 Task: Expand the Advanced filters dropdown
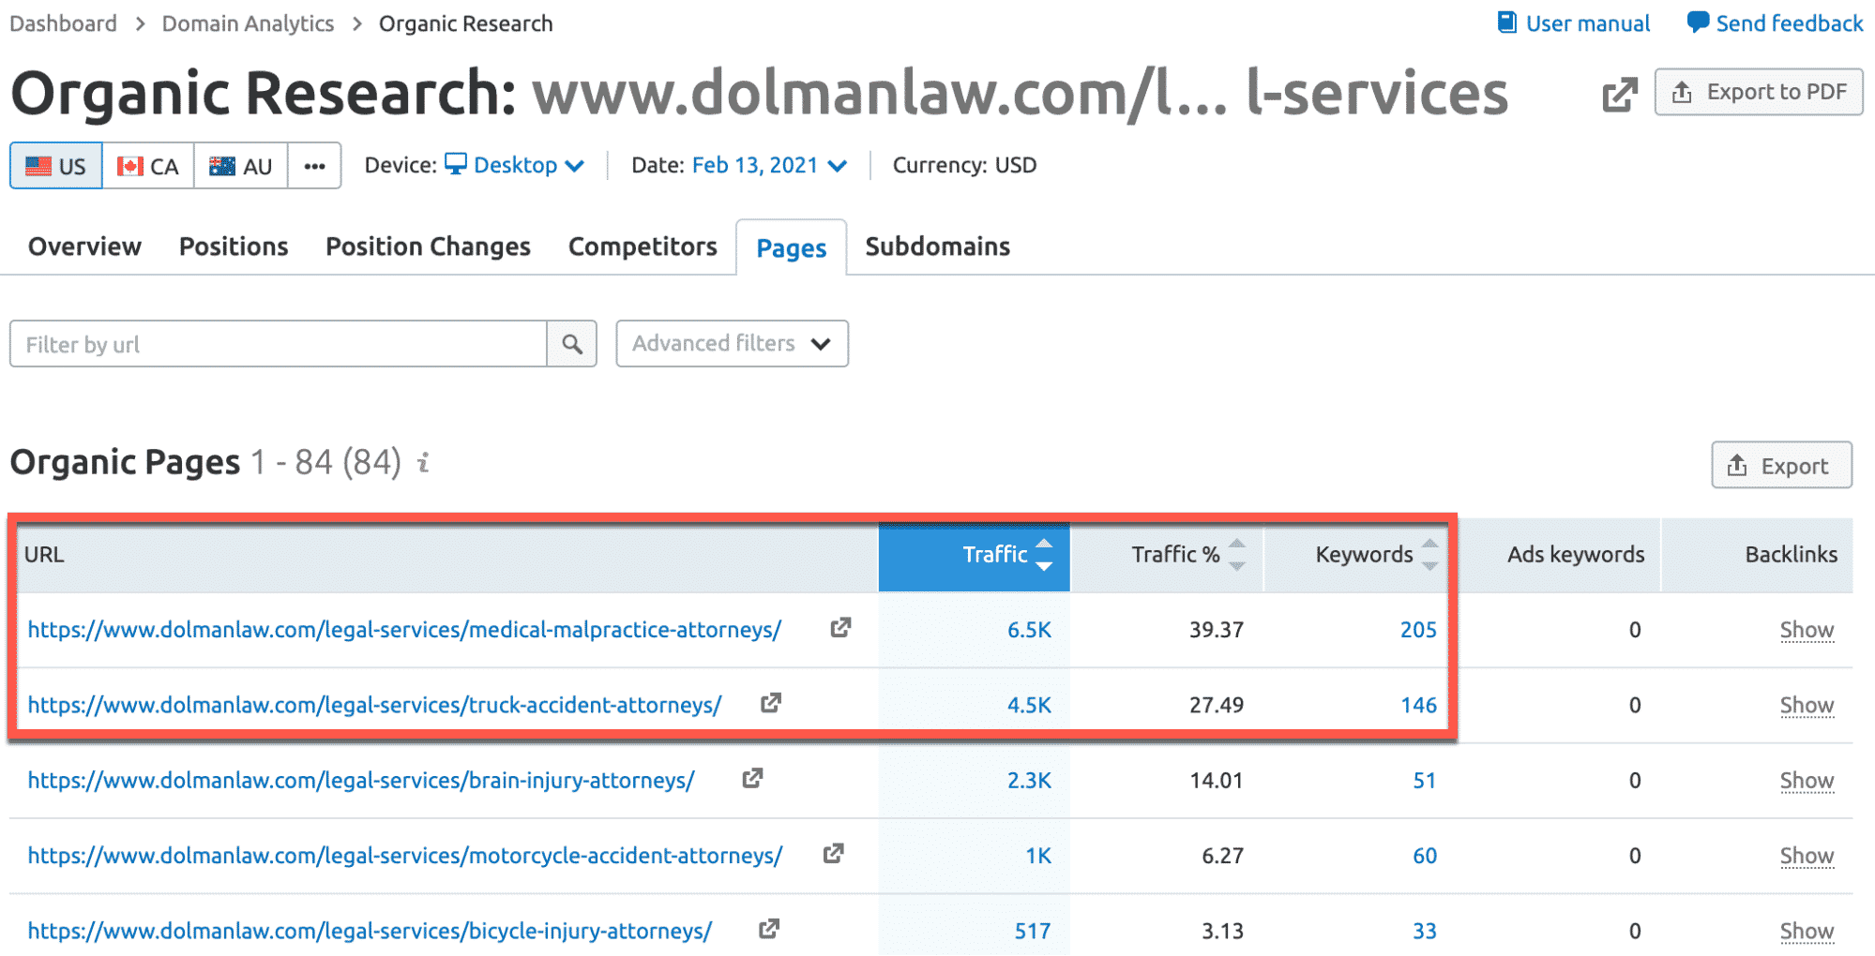[732, 344]
